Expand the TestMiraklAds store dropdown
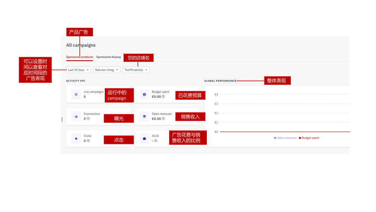Screen dimensions: 376x212 click(136, 70)
